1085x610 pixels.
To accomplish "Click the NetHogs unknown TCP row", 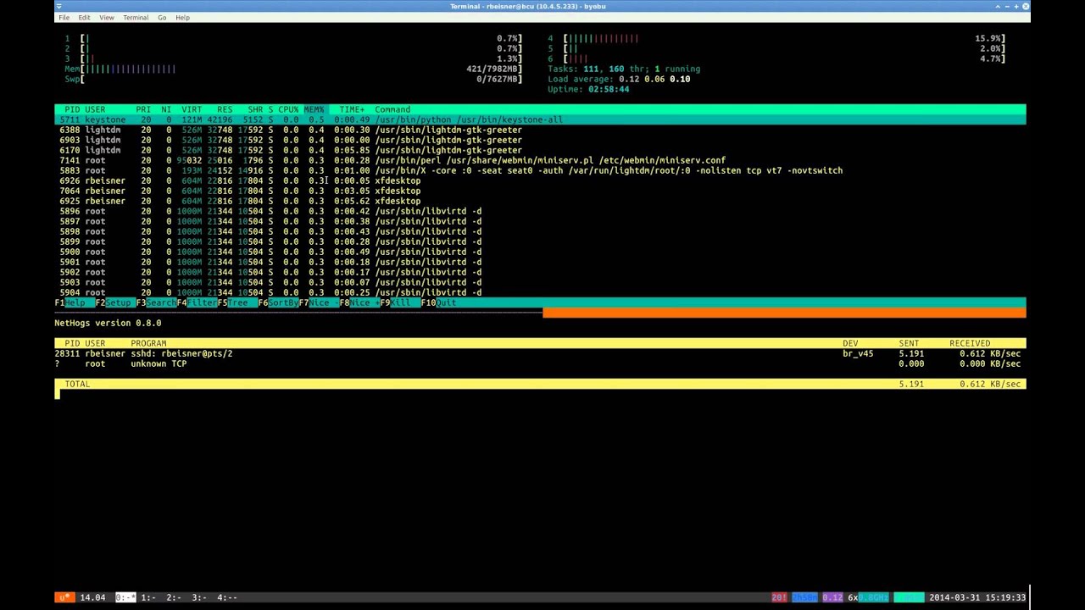I will coord(540,363).
